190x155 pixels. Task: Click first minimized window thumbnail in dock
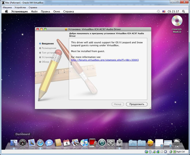point(159,143)
